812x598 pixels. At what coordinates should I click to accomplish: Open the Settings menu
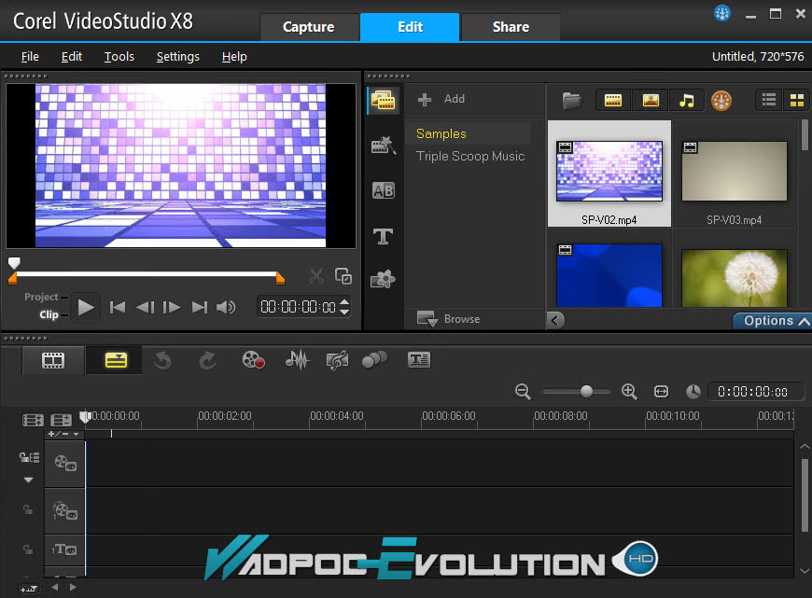click(x=177, y=56)
